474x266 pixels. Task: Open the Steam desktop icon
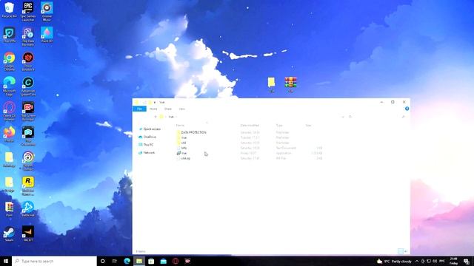click(x=9, y=234)
